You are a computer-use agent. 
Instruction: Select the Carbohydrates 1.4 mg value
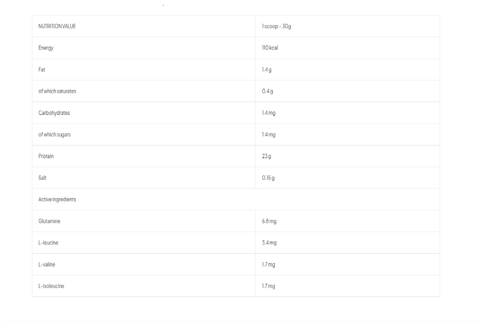click(x=268, y=113)
